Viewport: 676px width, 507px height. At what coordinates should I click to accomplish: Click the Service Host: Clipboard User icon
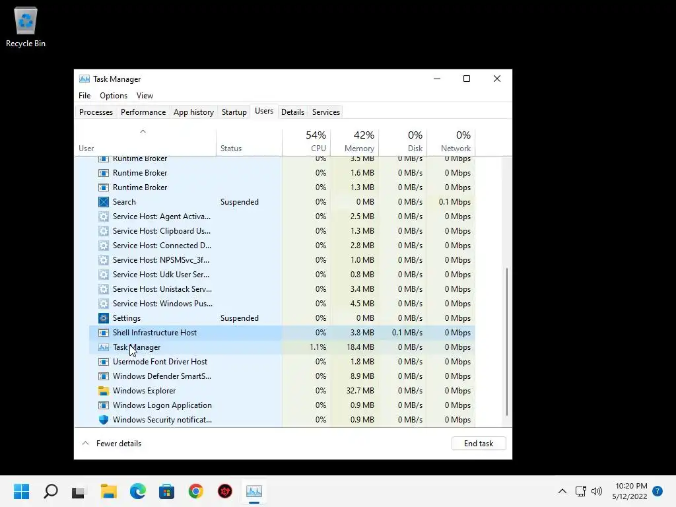[104, 231]
